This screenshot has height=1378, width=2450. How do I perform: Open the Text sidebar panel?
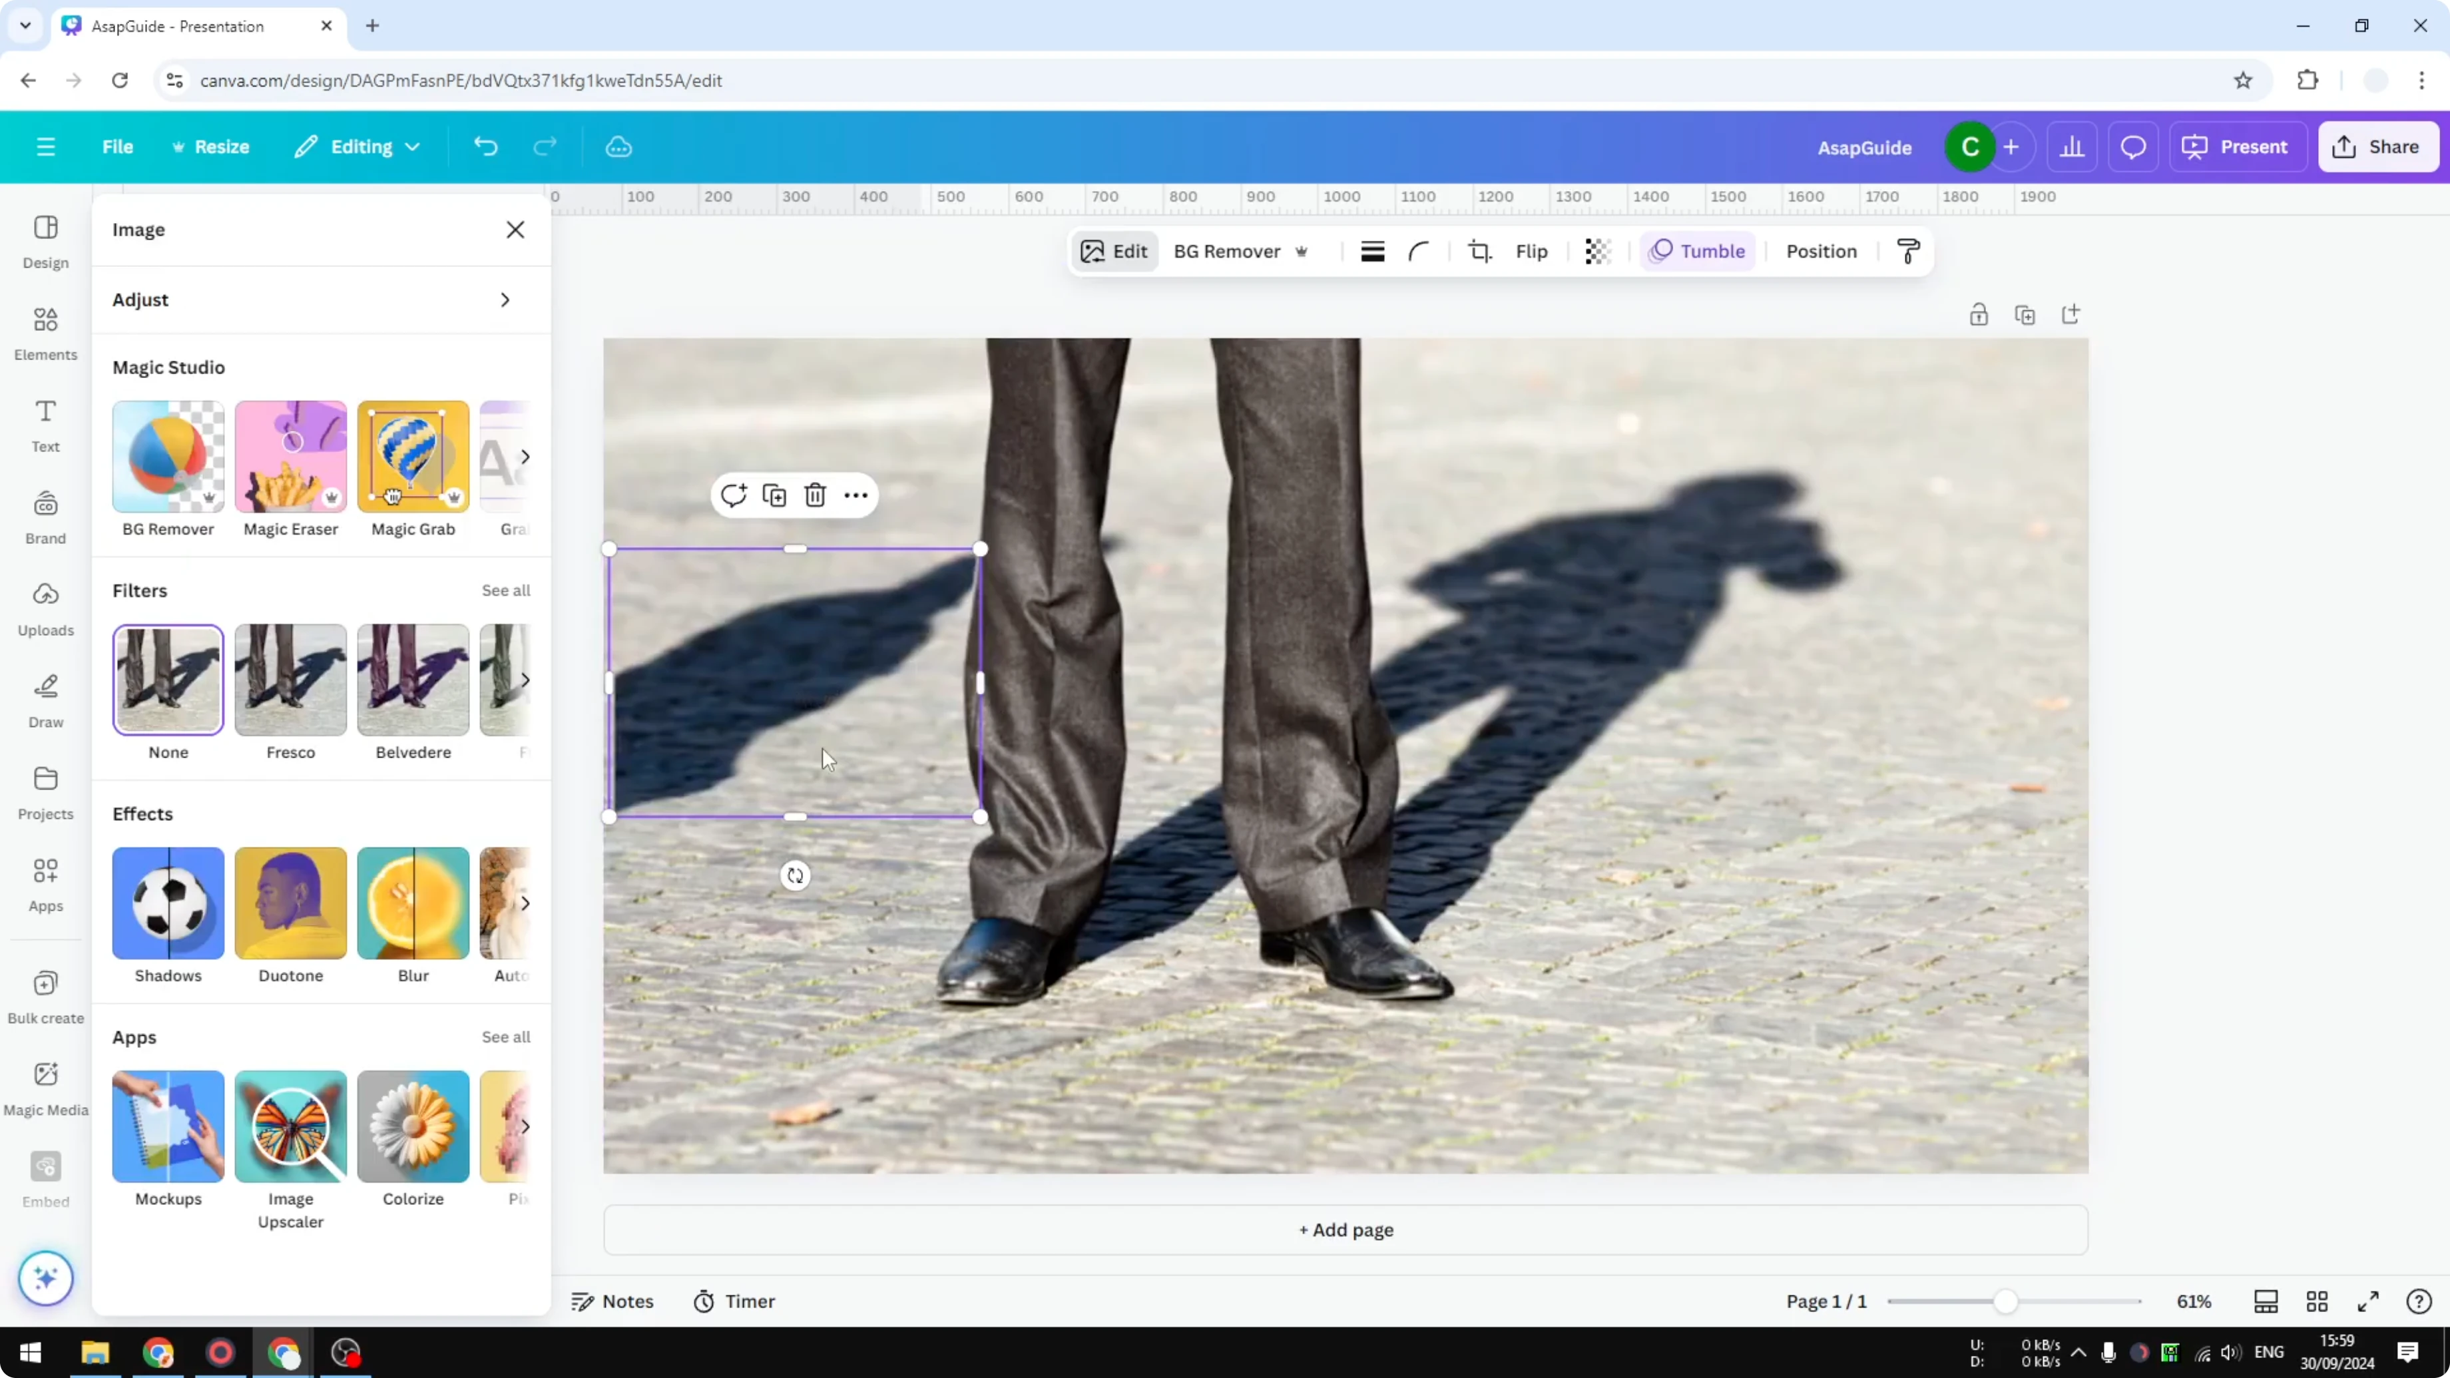46,426
